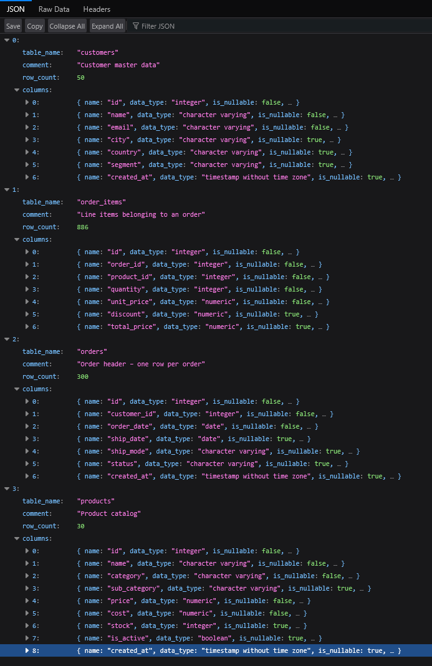Viewport: 432px width, 666px height.
Task: Open the Headers tab
Action: [x=97, y=9]
